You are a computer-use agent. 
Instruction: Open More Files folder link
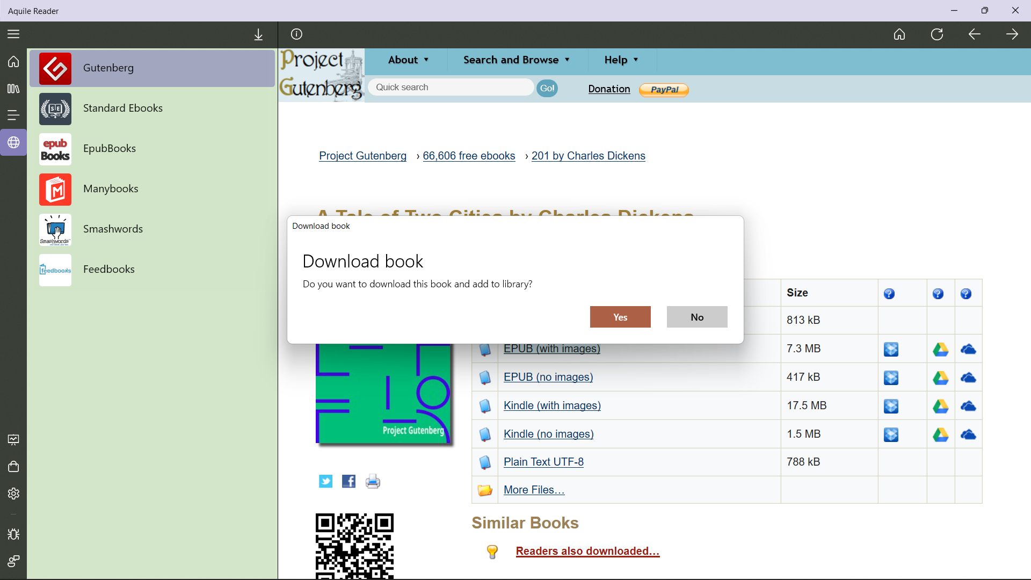[x=534, y=490]
